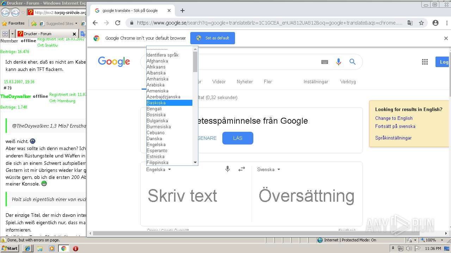Choose Arabiska from the language list
The height and width of the screenshot is (253, 451).
[x=169, y=85]
